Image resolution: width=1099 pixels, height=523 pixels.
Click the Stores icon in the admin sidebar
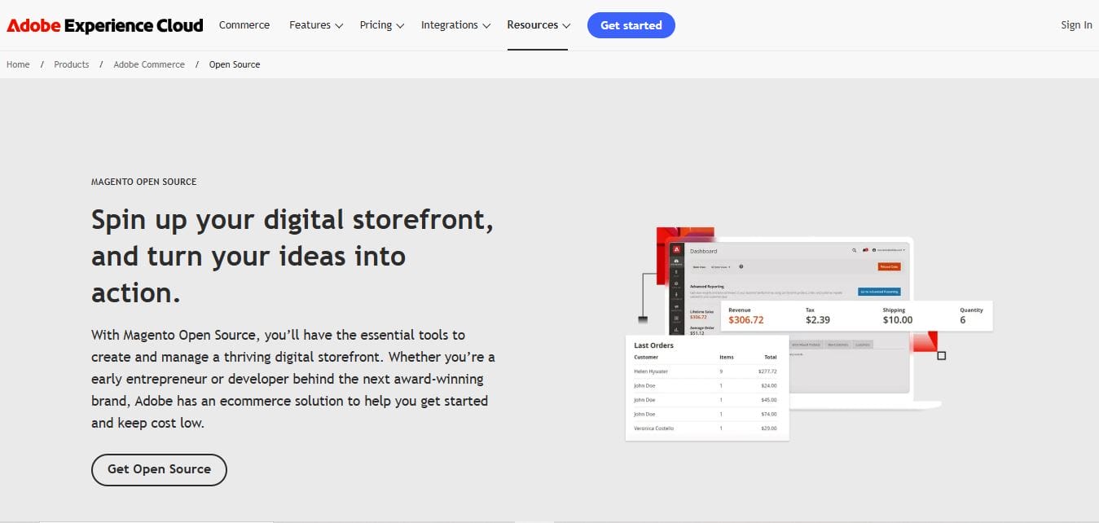[676, 318]
